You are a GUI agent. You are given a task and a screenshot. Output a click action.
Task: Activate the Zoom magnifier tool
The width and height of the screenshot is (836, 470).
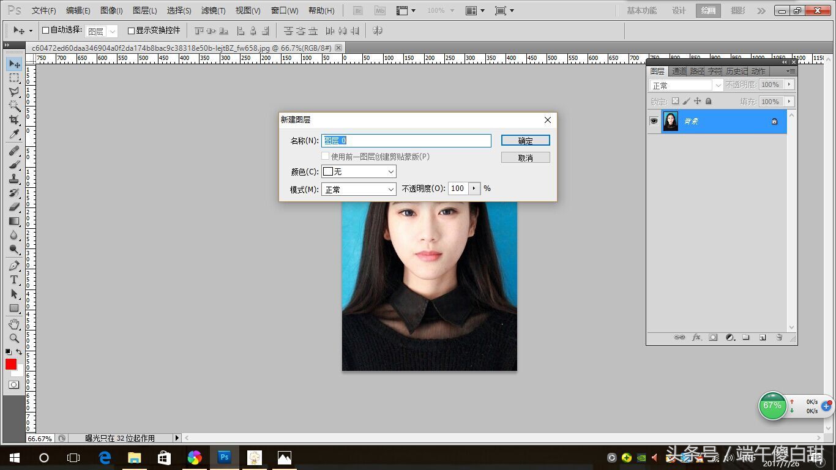point(13,338)
